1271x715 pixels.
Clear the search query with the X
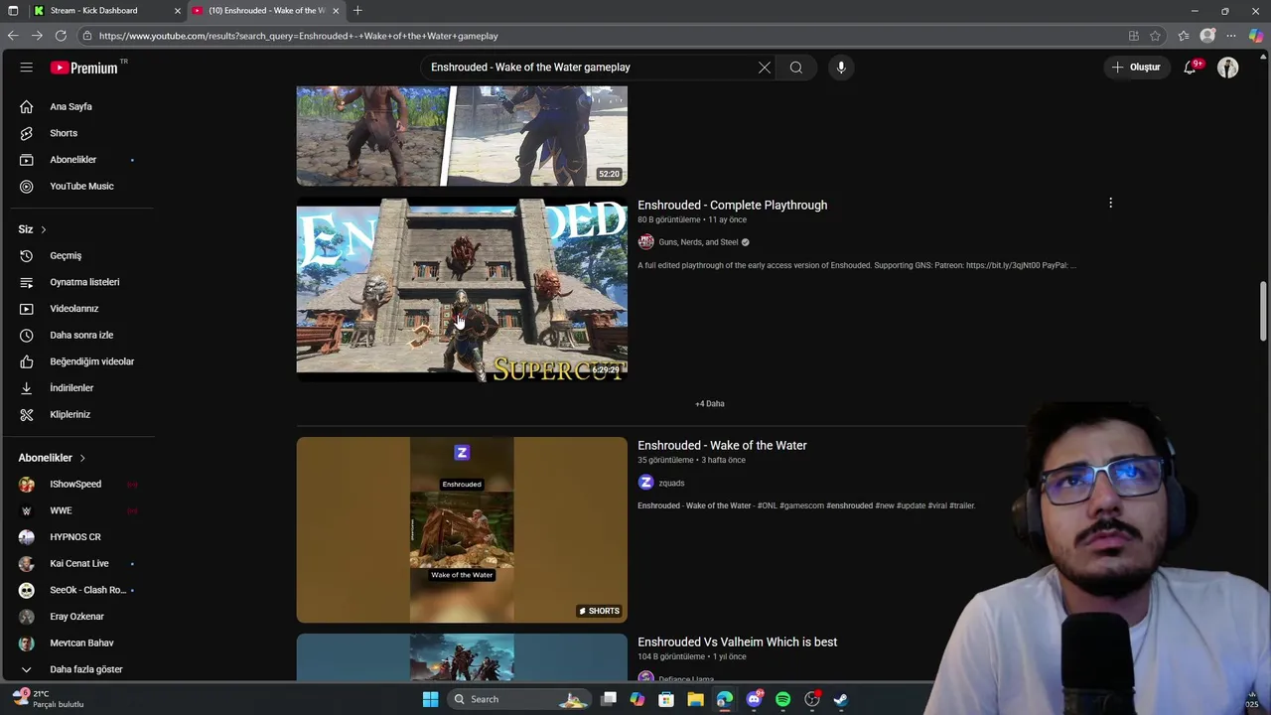(764, 68)
